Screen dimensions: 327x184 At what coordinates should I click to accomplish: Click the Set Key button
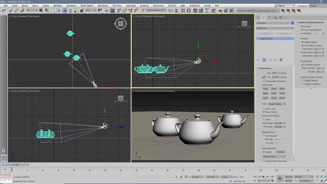(x=288, y=181)
